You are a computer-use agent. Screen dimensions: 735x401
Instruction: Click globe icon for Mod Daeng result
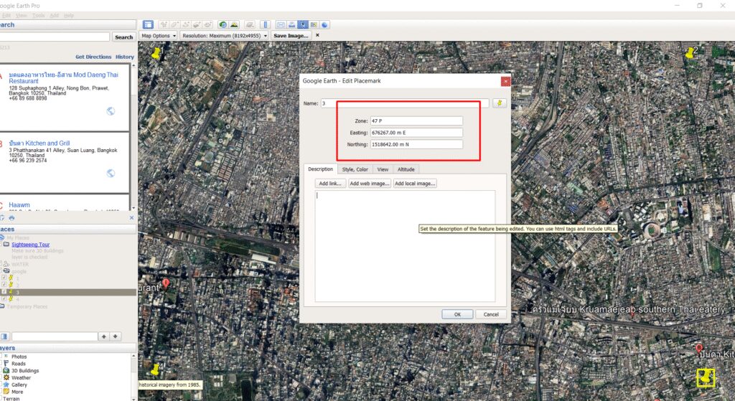[111, 111]
